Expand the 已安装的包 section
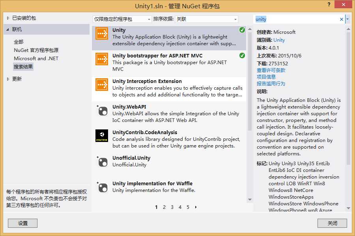This screenshot has width=355, height=236. point(8,18)
